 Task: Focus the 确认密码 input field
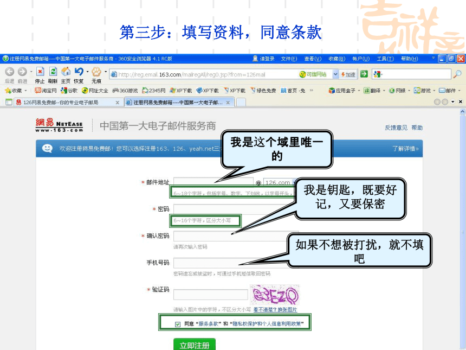[x=236, y=236]
